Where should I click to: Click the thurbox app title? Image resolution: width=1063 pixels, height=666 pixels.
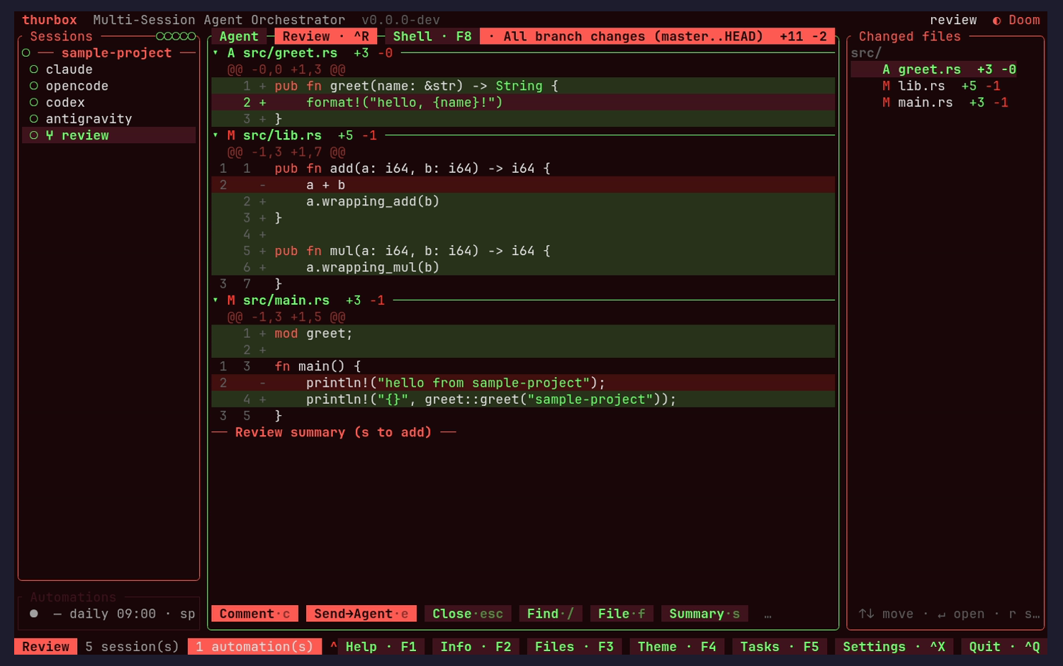click(x=50, y=20)
